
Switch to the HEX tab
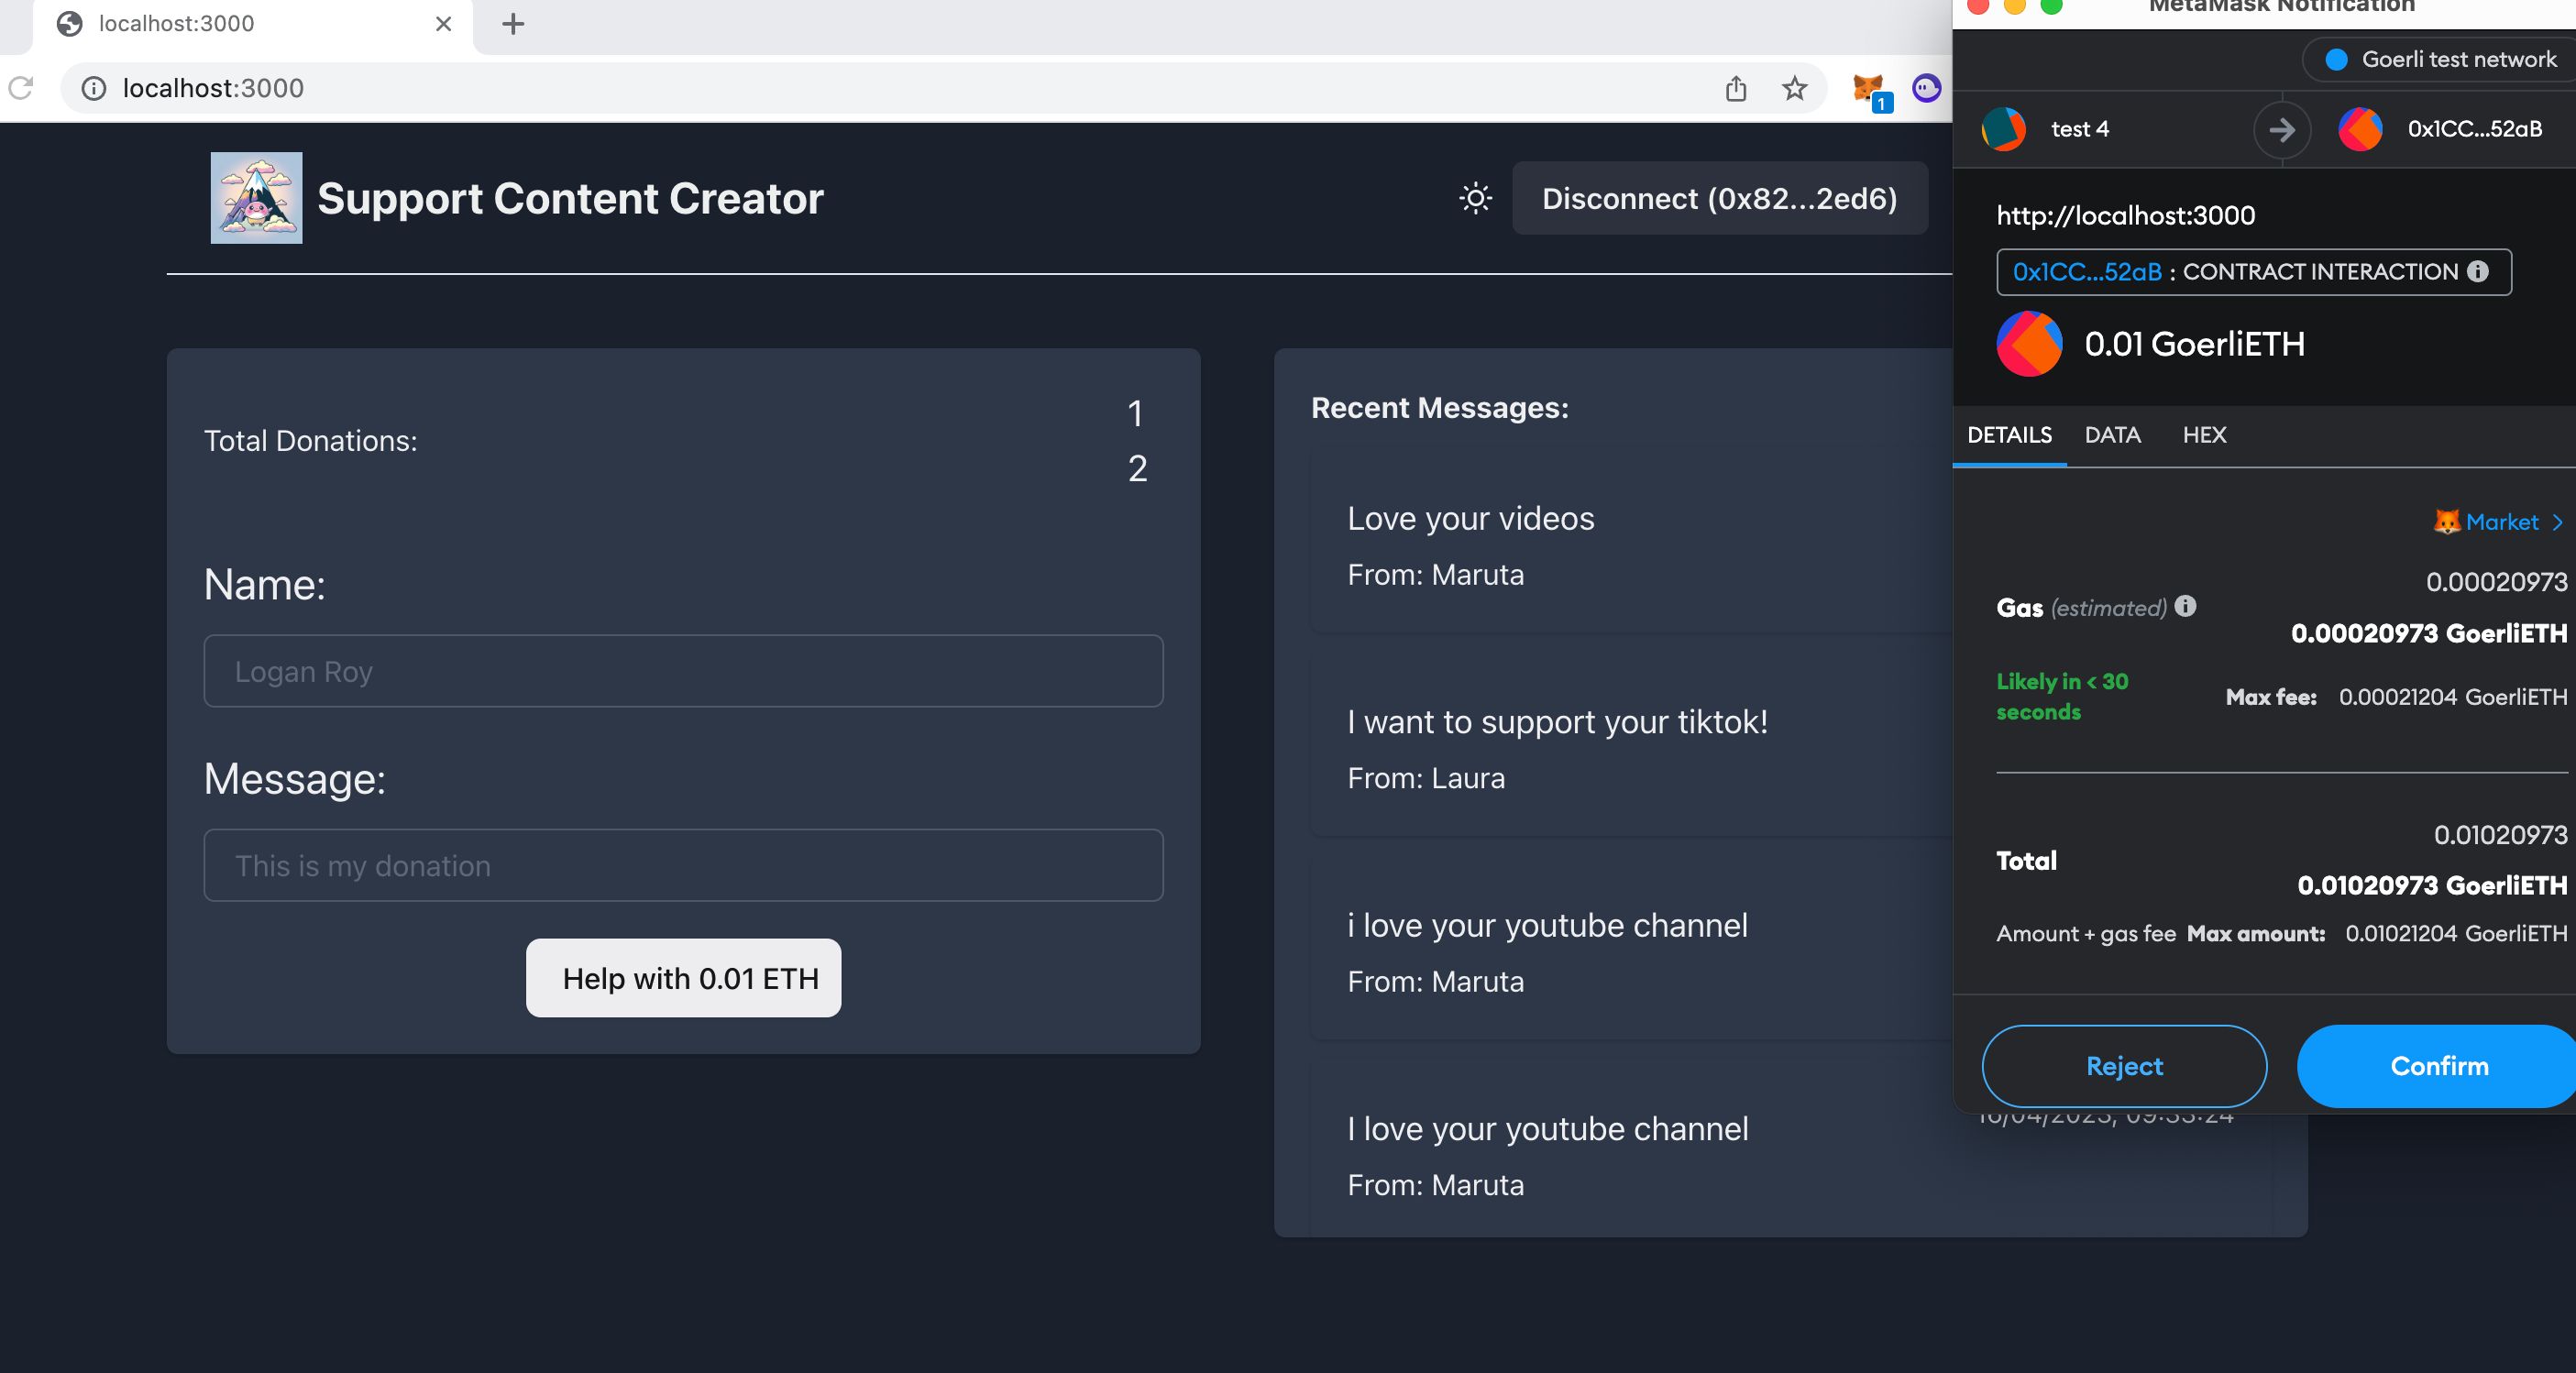pos(2204,435)
